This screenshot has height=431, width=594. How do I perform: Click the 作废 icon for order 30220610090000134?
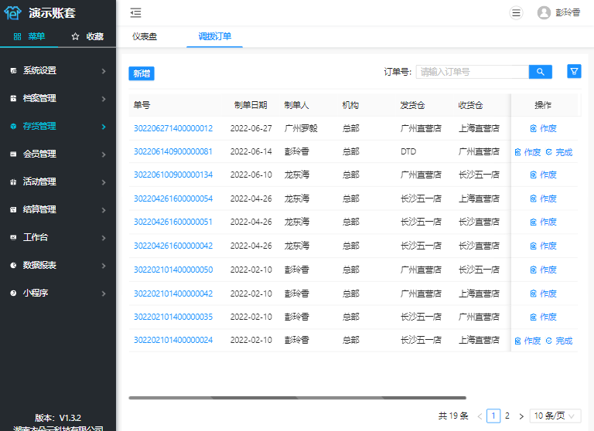[534, 175]
